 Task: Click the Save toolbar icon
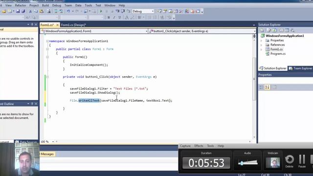pyautogui.click(x=18, y=11)
